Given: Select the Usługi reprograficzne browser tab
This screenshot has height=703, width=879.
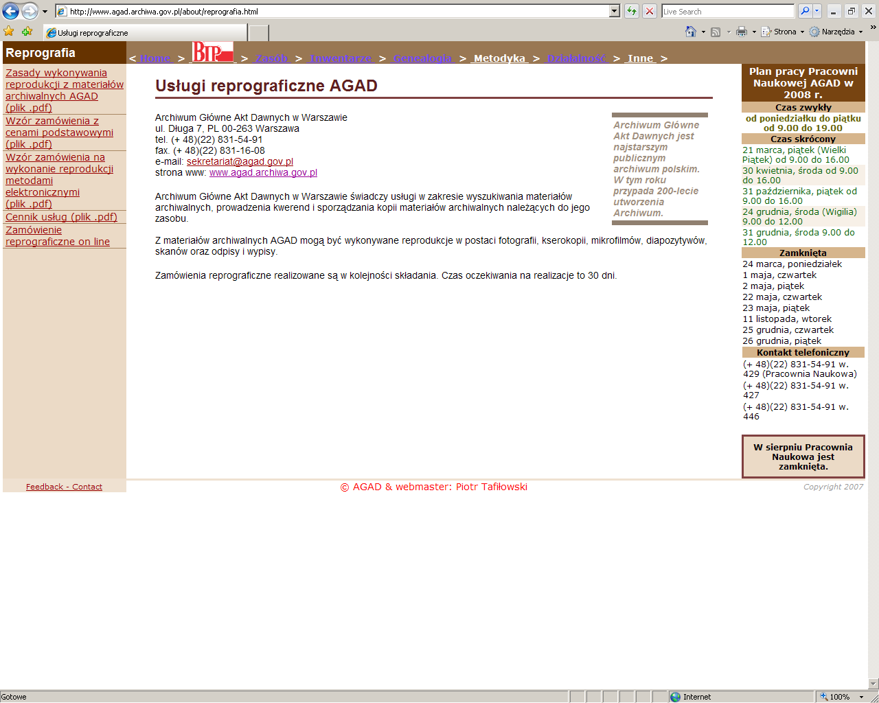Looking at the screenshot, I should tap(145, 32).
